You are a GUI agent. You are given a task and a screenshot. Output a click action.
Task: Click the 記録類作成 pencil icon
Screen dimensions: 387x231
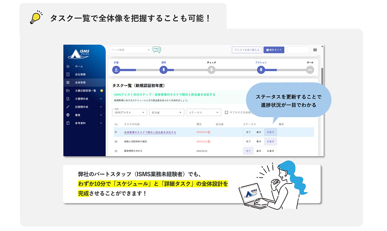[x=68, y=107]
